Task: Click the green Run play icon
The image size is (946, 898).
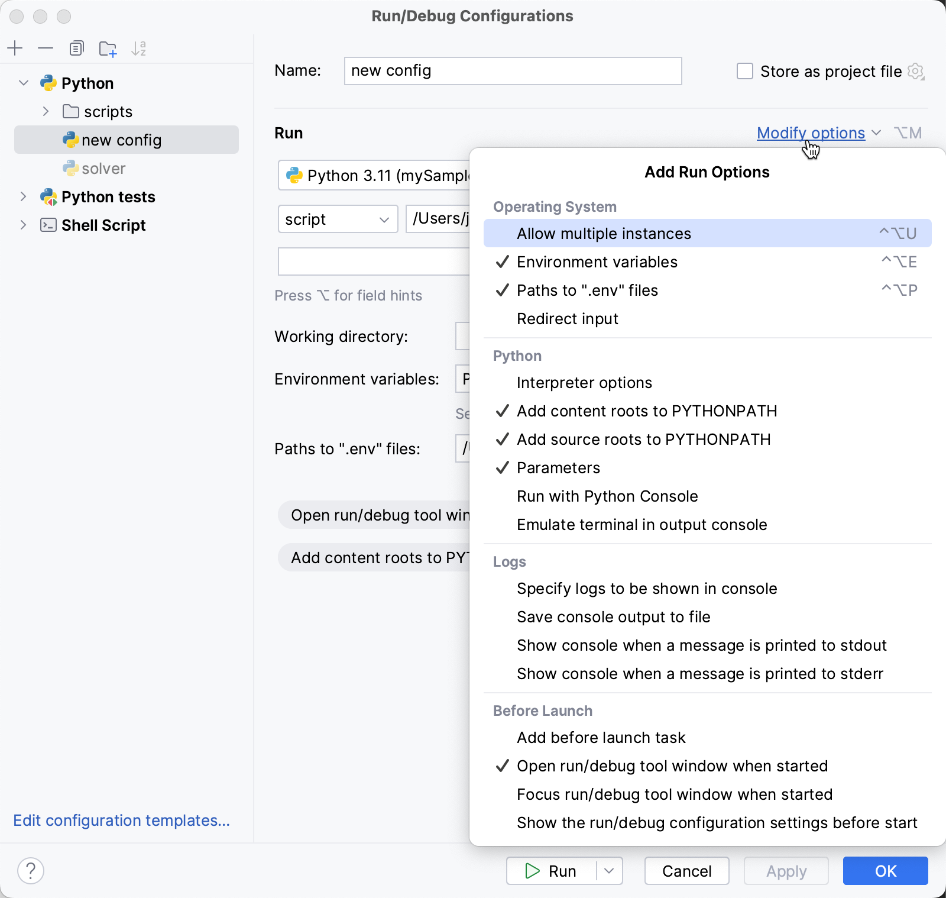Action: coord(533,871)
